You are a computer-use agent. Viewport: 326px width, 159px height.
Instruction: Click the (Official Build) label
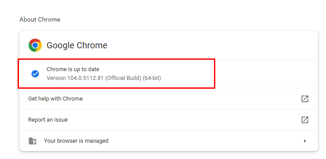click(123, 78)
